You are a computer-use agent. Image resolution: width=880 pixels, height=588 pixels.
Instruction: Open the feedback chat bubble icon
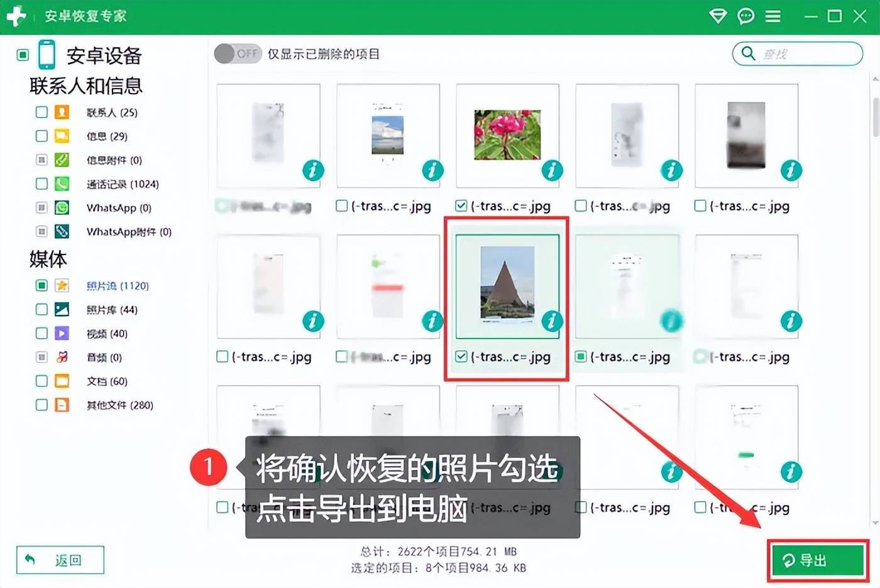[745, 16]
